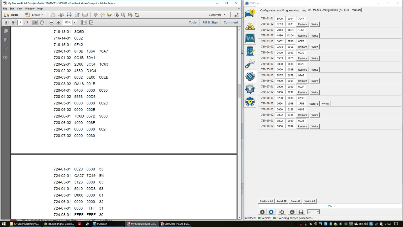Open the Window menu in Acrobat
The width and height of the screenshot is (403, 227).
point(30,9)
